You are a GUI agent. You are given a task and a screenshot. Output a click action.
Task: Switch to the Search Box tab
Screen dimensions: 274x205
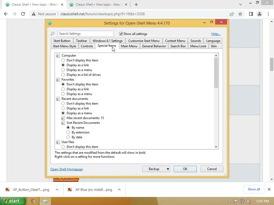click(178, 46)
